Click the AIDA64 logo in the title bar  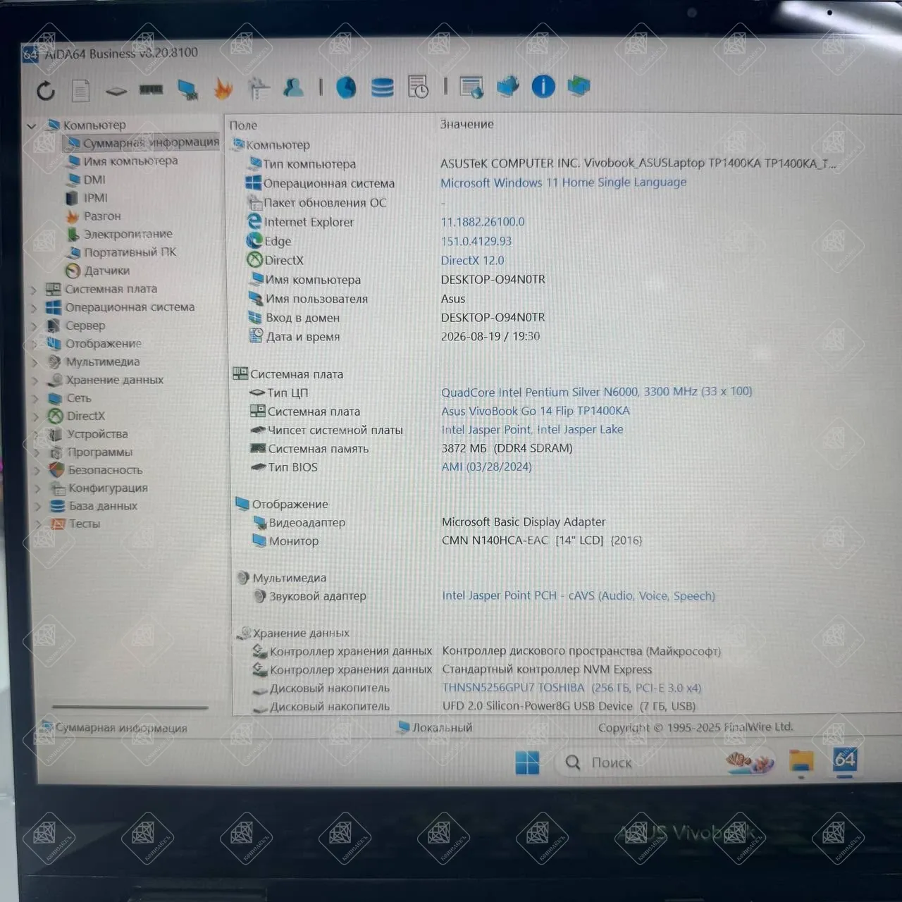tap(30, 54)
